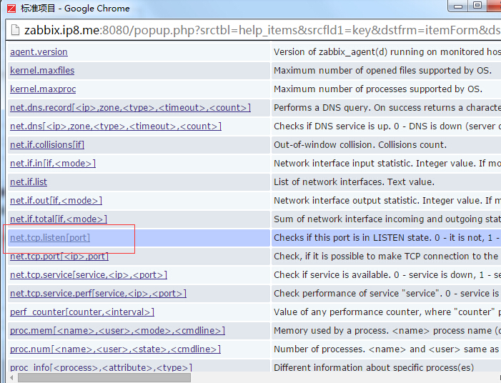
Task: Click 'Check, if it is possible to make TCP' text
Action: [387, 257]
